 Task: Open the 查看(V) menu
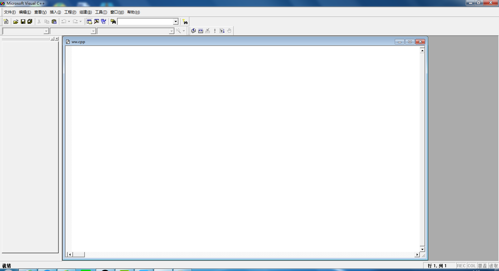(40, 12)
